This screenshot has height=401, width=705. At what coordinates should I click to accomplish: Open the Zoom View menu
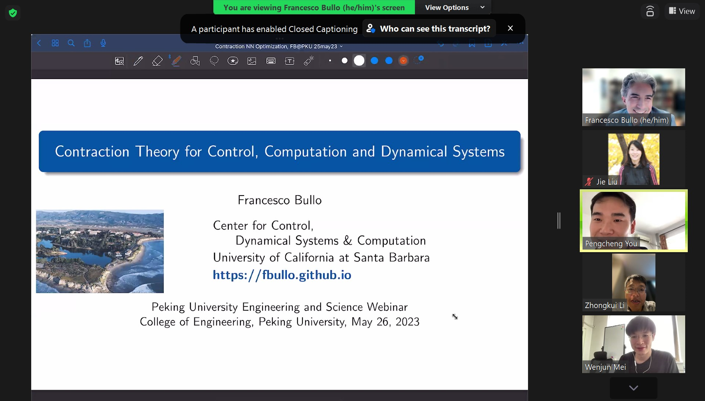click(x=682, y=11)
